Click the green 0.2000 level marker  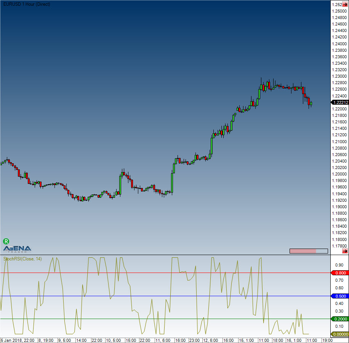(x=339, y=319)
